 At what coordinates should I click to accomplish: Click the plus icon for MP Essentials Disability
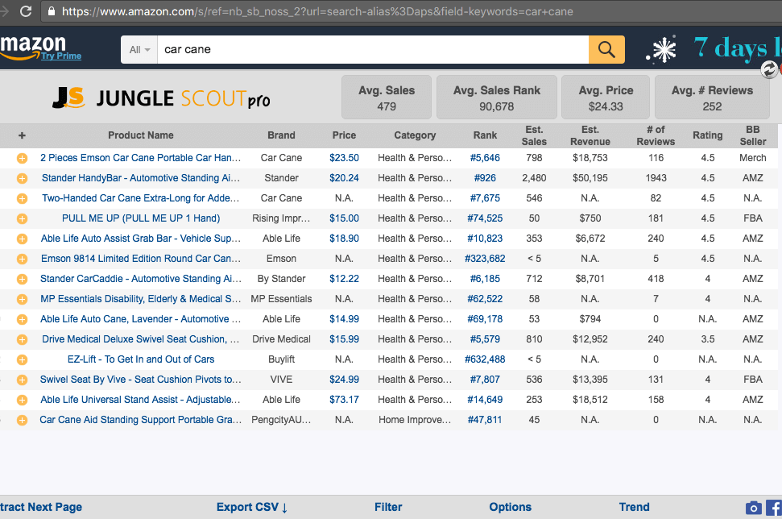pyautogui.click(x=22, y=300)
